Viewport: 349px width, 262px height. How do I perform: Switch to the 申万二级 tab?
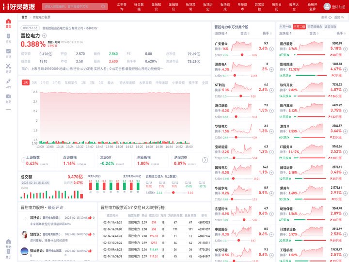click(x=299, y=27)
